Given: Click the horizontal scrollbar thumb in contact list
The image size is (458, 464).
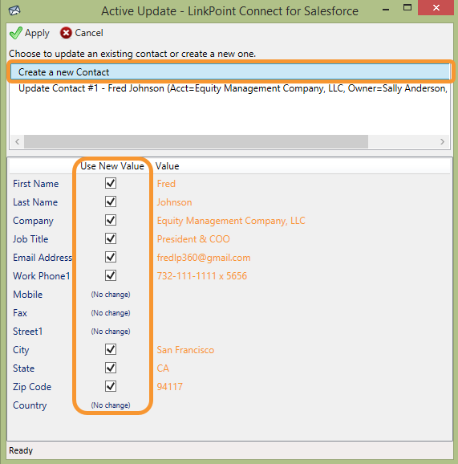Looking at the screenshot, I should tap(196, 142).
